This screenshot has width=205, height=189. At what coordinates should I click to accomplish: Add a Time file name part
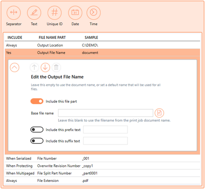click(94, 13)
